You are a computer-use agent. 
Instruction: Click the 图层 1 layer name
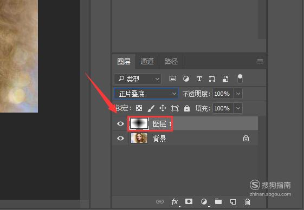(x=162, y=124)
